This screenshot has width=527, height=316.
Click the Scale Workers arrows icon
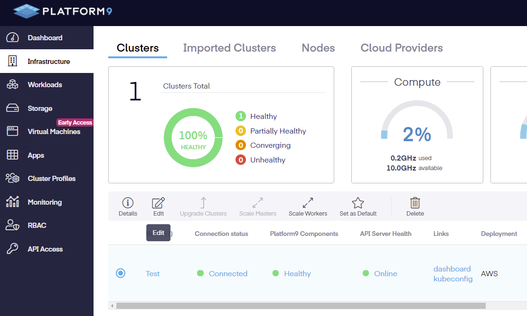(308, 203)
